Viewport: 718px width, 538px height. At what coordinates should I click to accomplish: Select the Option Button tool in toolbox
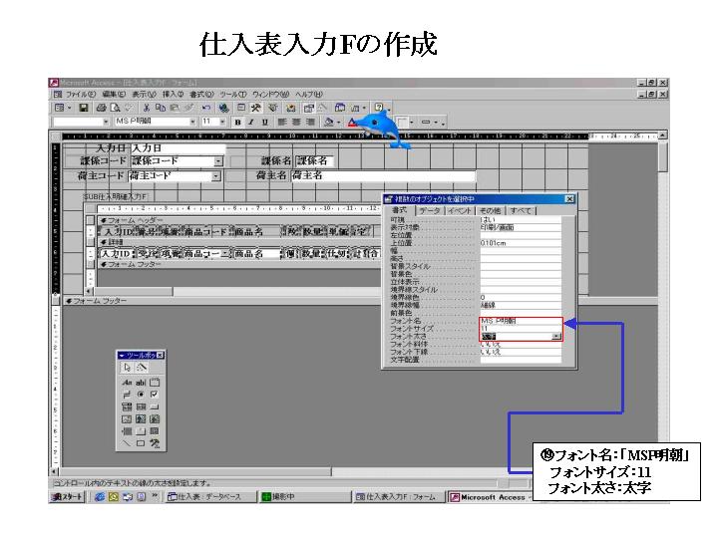coord(141,395)
